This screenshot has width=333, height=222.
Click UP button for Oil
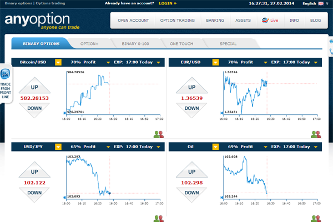(x=192, y=170)
